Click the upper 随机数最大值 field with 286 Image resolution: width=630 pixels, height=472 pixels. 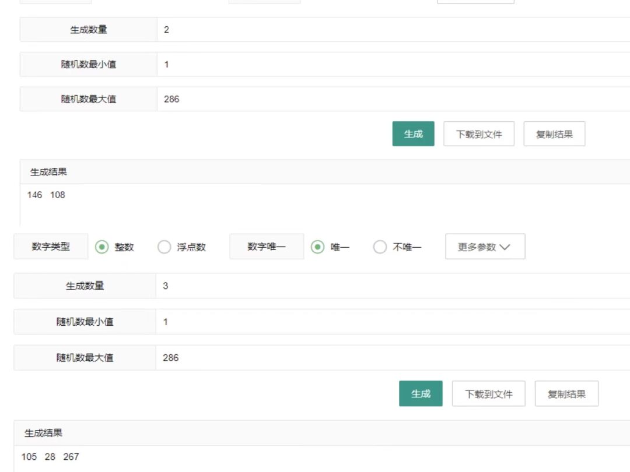pyautogui.click(x=393, y=99)
